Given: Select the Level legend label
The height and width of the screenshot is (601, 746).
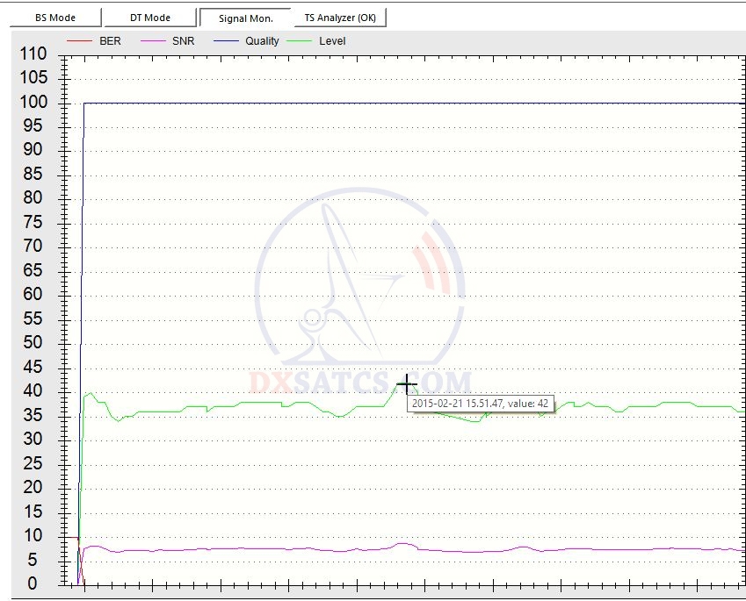Looking at the screenshot, I should point(332,41).
